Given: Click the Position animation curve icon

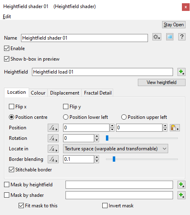Looking at the screenshot, I should 53,128.
